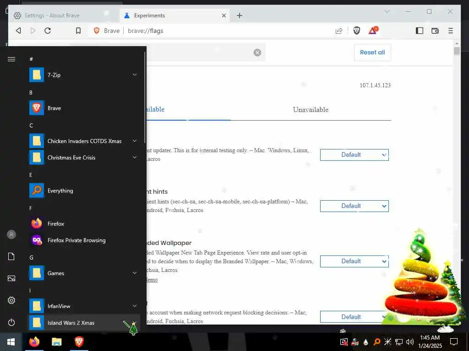469x351 pixels.
Task: Click the Reset all button
Action: [372, 53]
